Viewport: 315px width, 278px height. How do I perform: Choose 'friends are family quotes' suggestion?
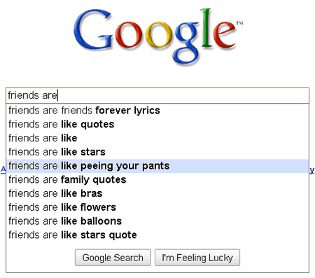point(157,180)
